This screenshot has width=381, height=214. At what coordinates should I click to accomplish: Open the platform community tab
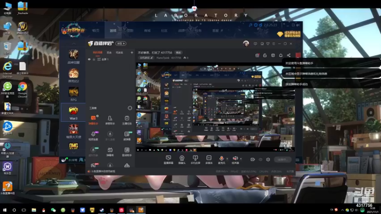click(164, 30)
